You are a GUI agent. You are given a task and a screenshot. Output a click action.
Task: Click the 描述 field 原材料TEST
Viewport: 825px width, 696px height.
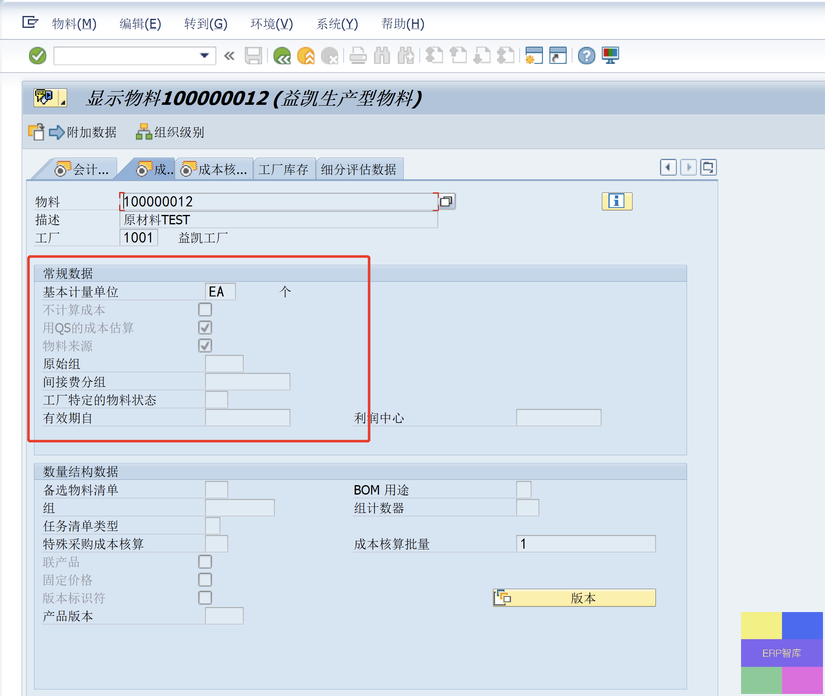tap(279, 220)
